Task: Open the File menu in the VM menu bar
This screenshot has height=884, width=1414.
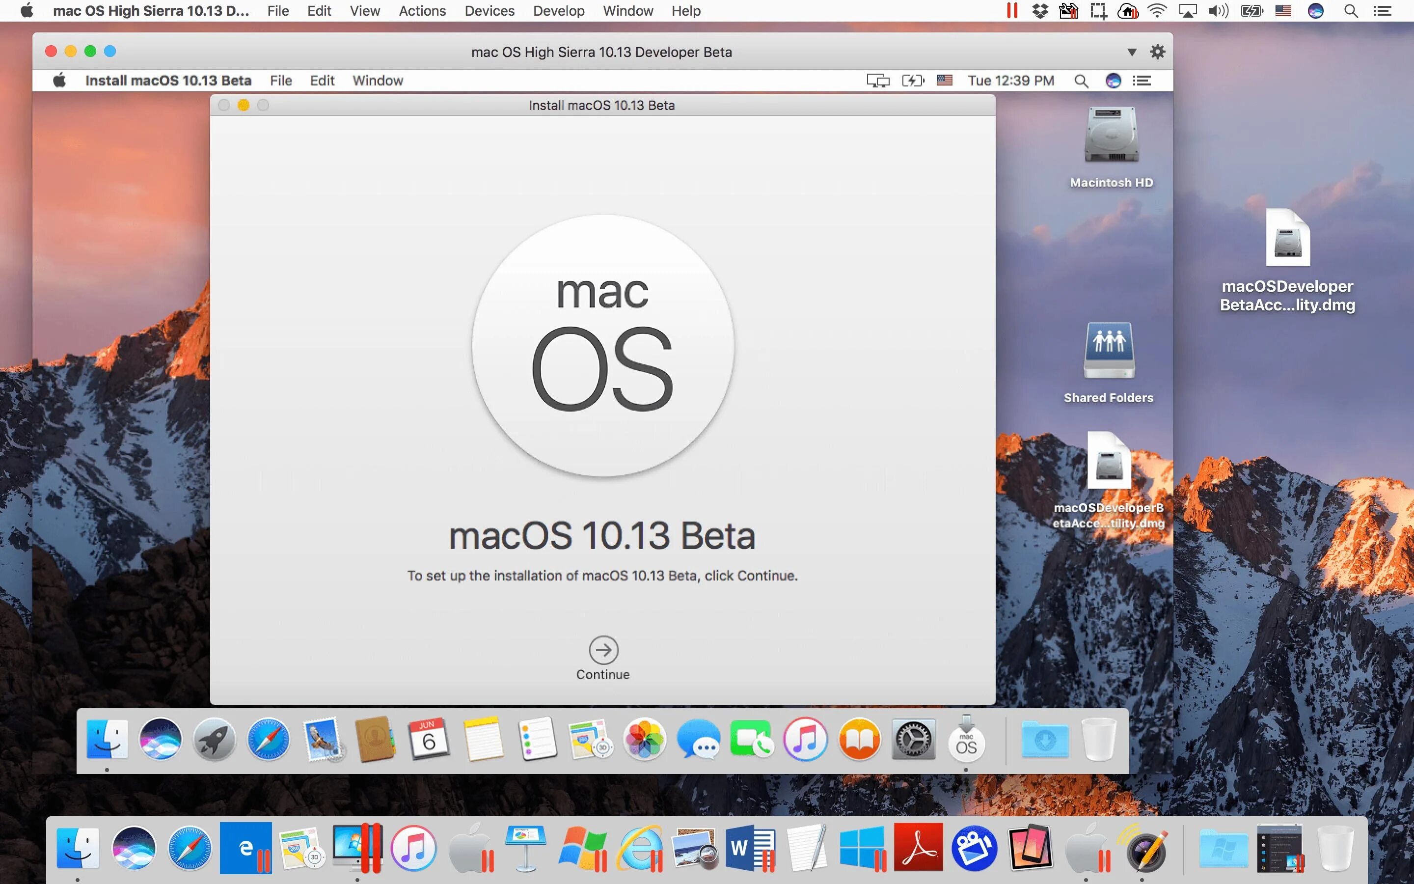Action: [x=280, y=80]
